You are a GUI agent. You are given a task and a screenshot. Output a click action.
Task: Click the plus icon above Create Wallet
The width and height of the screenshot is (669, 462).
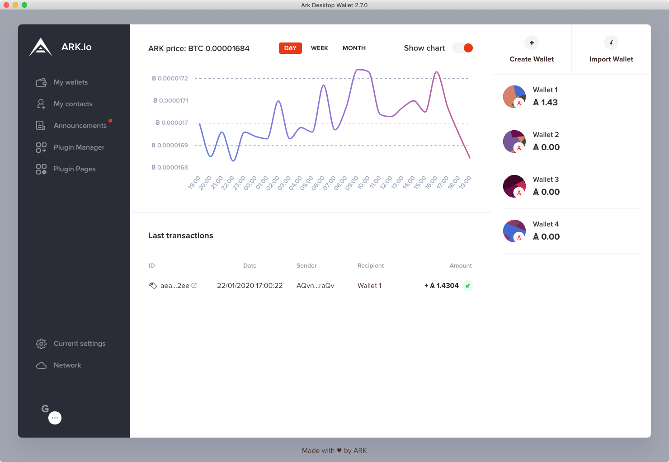tap(532, 42)
